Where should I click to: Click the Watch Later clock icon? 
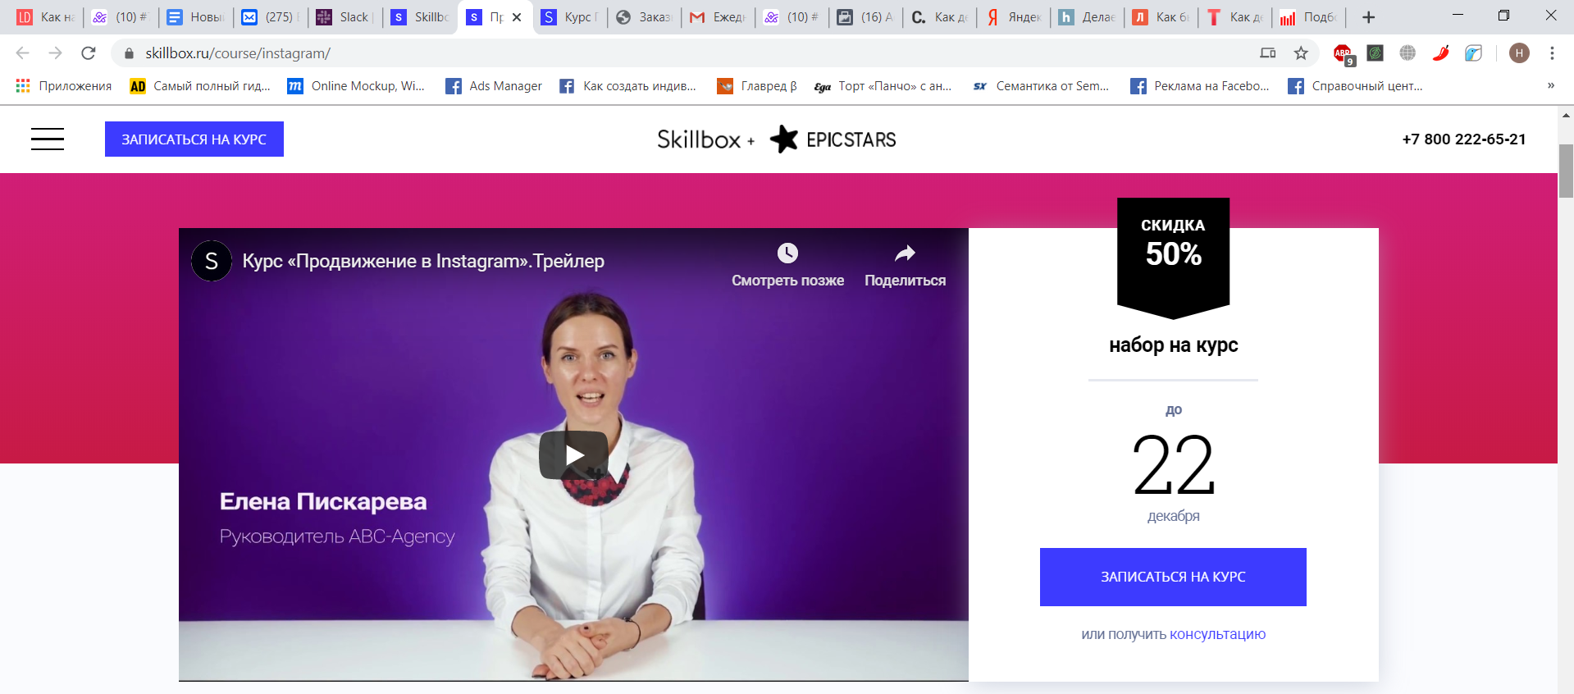[x=787, y=253]
